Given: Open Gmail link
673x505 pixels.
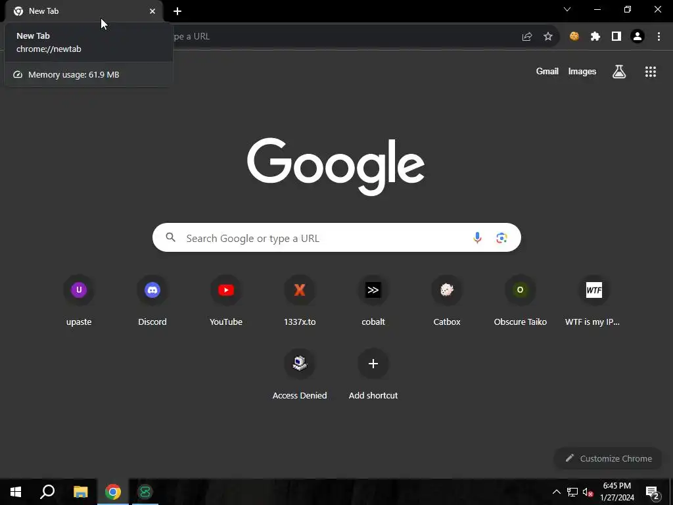Looking at the screenshot, I should pos(547,71).
